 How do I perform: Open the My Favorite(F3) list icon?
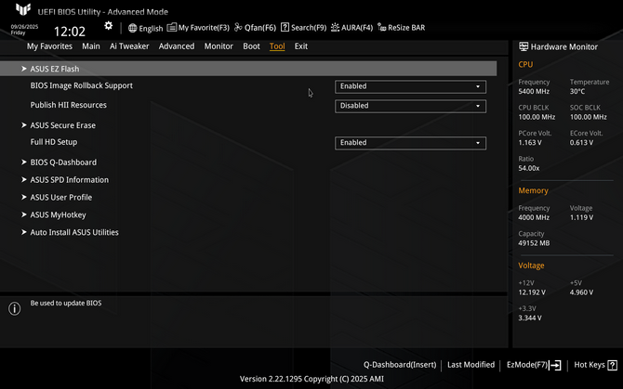[172, 27]
